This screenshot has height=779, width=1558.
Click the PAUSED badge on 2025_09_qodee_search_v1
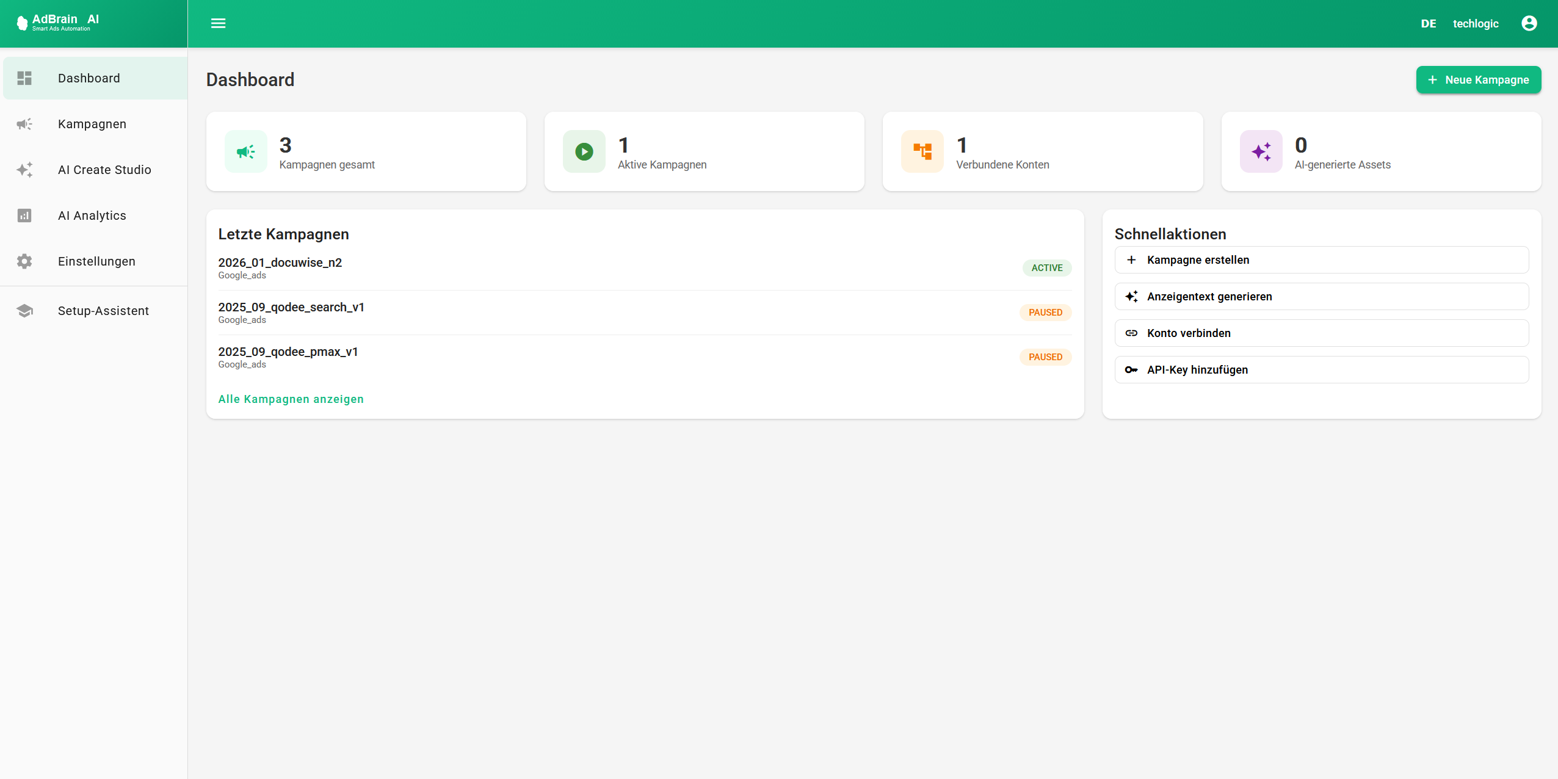coord(1044,312)
